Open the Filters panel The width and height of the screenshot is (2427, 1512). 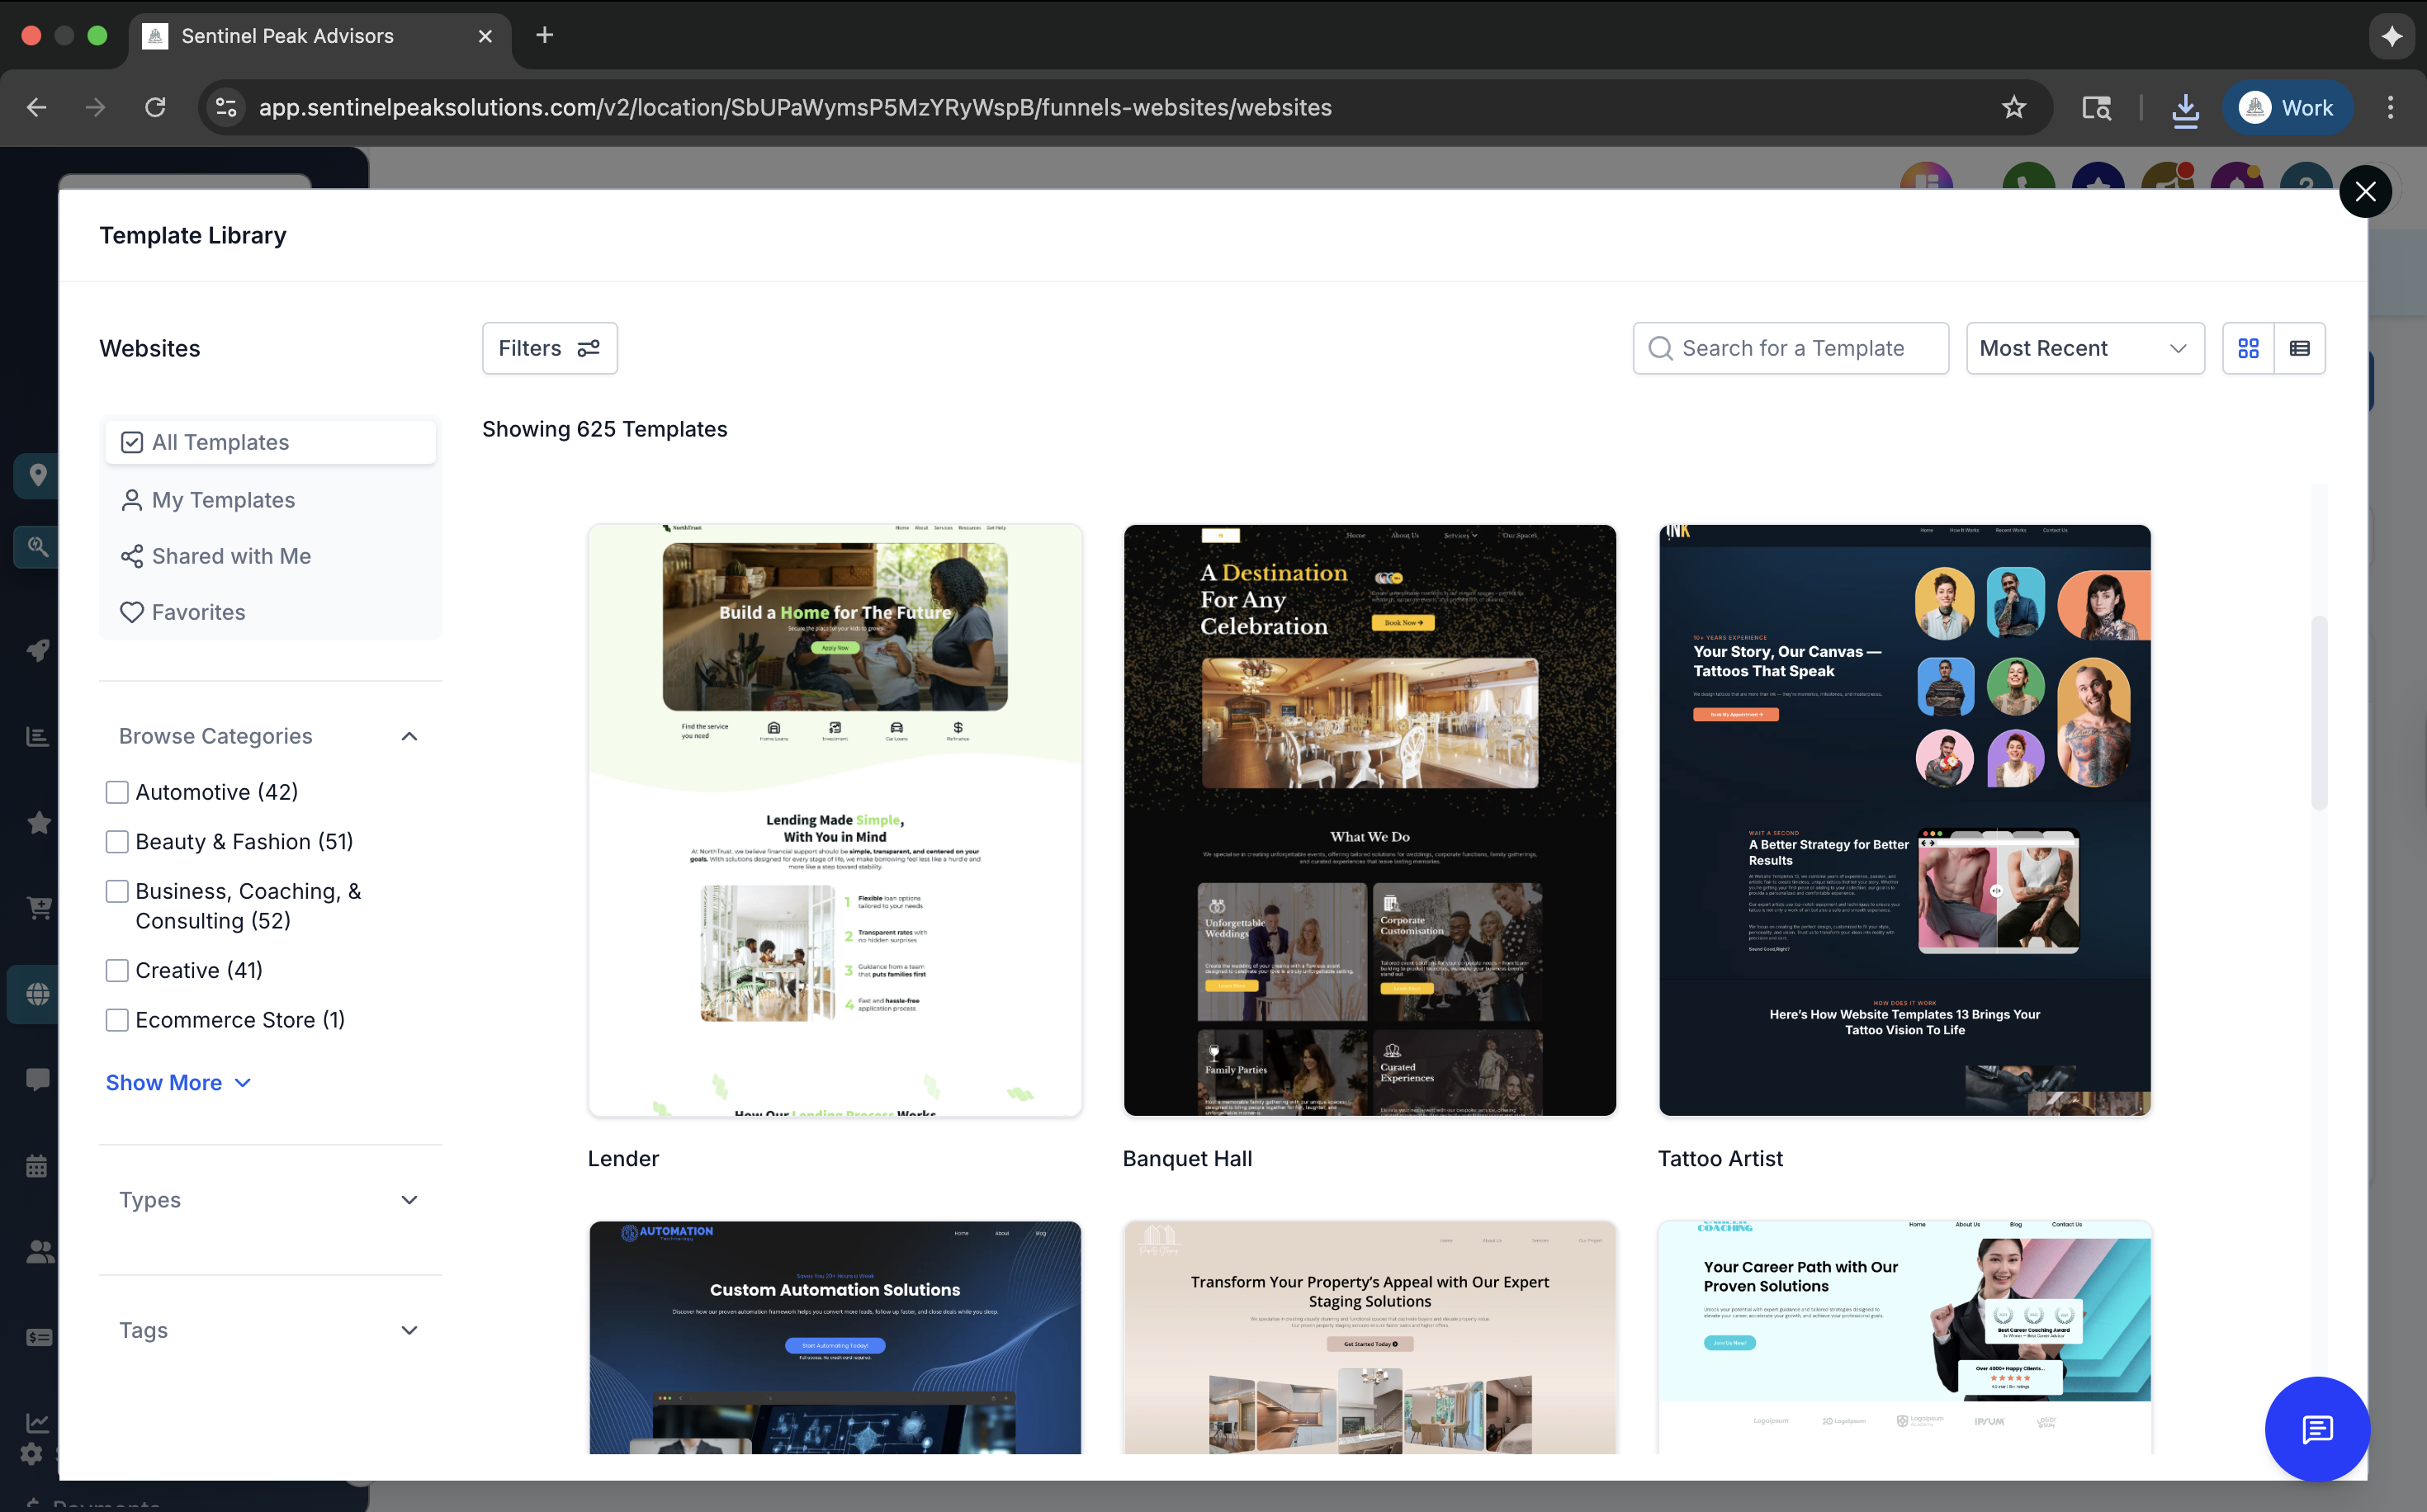pos(549,348)
